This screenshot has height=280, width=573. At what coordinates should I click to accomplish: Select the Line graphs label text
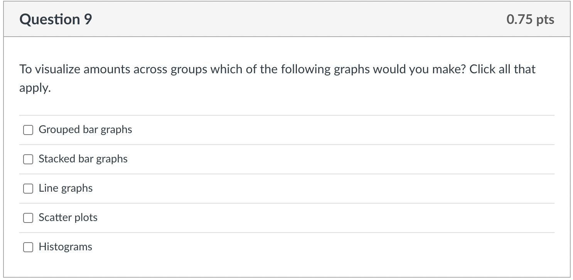65,188
